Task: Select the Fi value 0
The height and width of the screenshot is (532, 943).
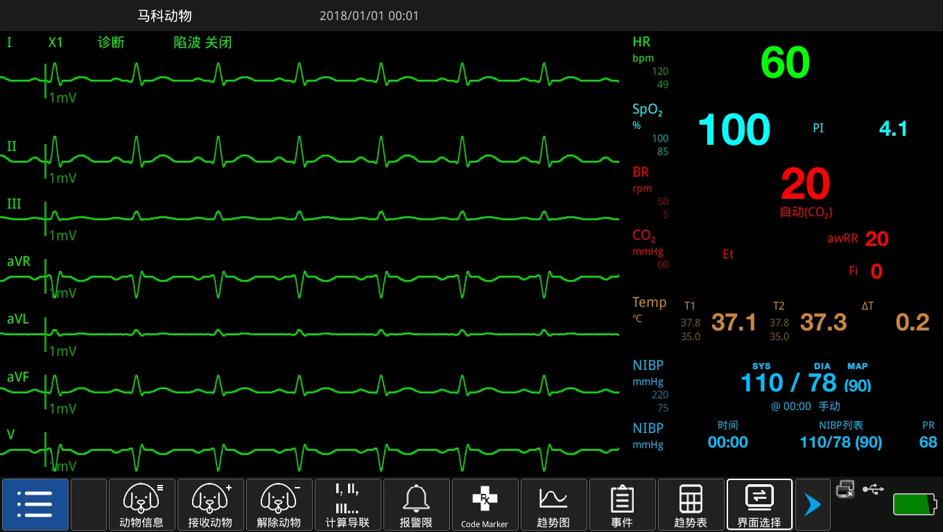Action: pos(876,272)
